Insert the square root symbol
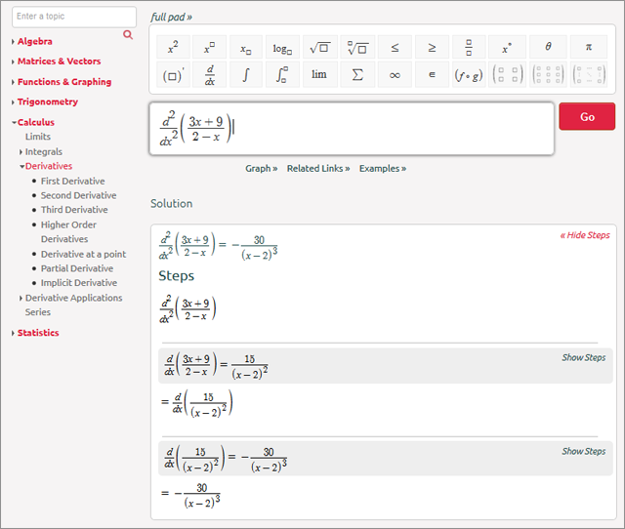The height and width of the screenshot is (529, 625). 320,48
